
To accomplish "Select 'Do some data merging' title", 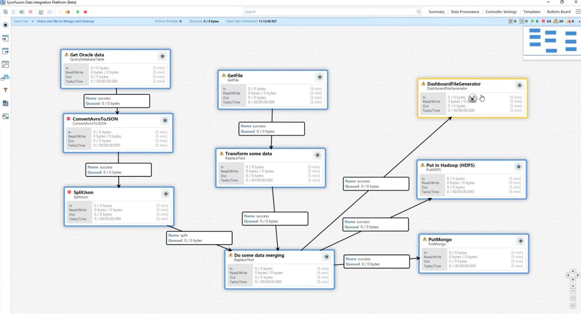I will tap(259, 255).
